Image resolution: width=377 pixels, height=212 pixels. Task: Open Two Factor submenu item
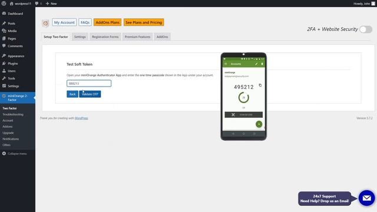pos(9,108)
